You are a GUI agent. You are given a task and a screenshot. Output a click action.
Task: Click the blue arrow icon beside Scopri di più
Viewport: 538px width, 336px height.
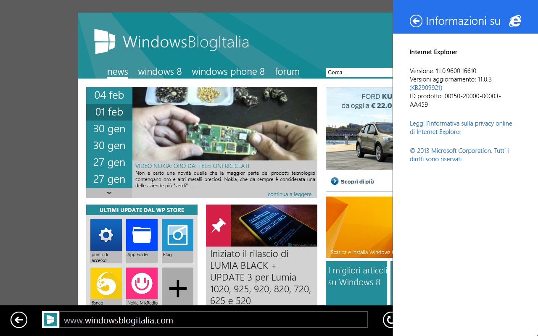pyautogui.click(x=335, y=181)
